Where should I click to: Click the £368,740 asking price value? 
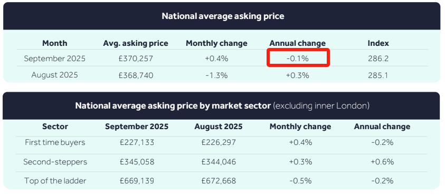click(136, 75)
